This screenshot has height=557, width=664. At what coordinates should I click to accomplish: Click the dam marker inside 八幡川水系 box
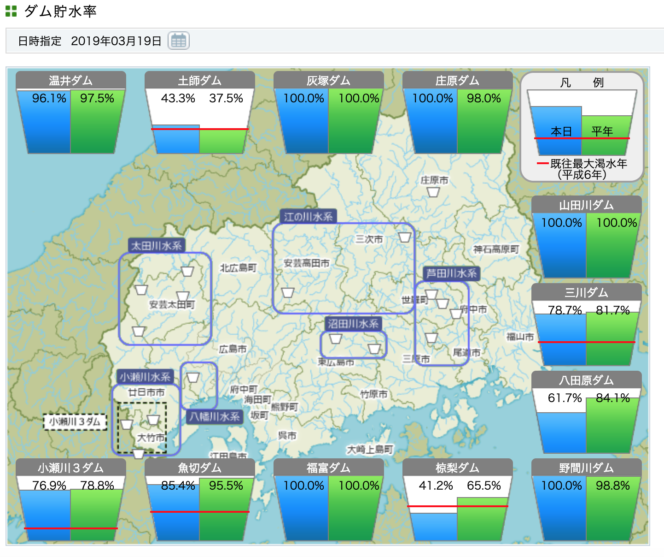[193, 378]
